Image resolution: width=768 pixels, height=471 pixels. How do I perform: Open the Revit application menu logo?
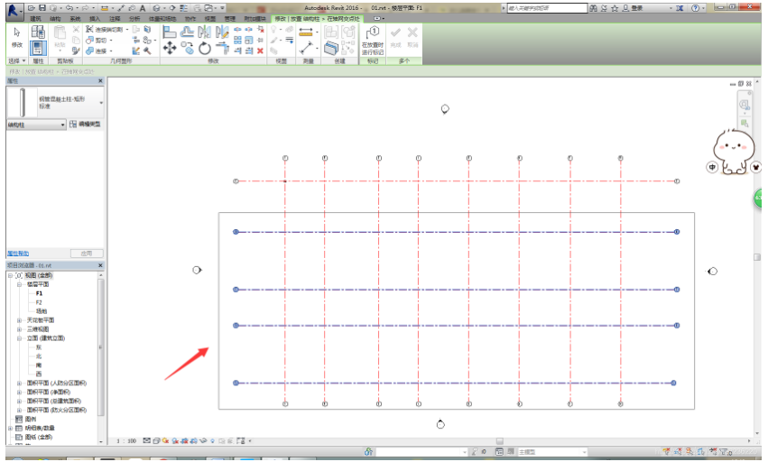tap(14, 11)
